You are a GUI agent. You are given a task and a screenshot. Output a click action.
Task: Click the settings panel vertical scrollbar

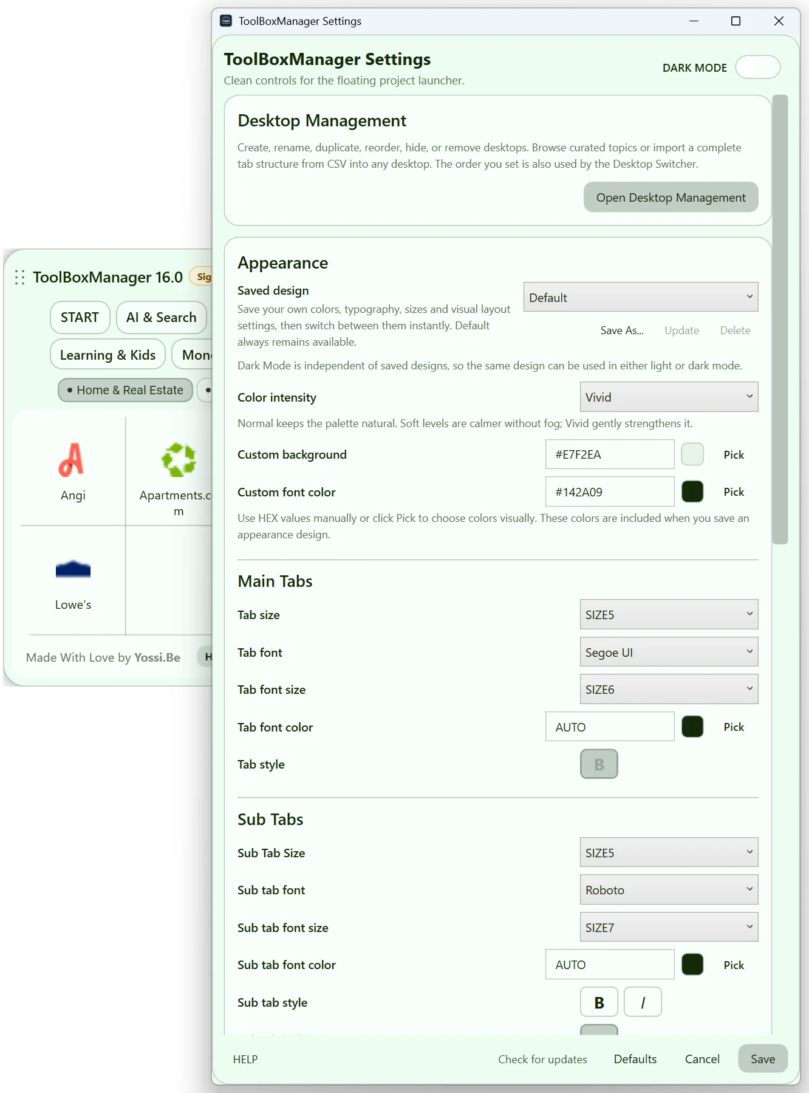click(780, 320)
